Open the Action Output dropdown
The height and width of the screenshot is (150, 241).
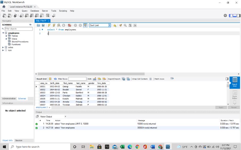click(65, 117)
